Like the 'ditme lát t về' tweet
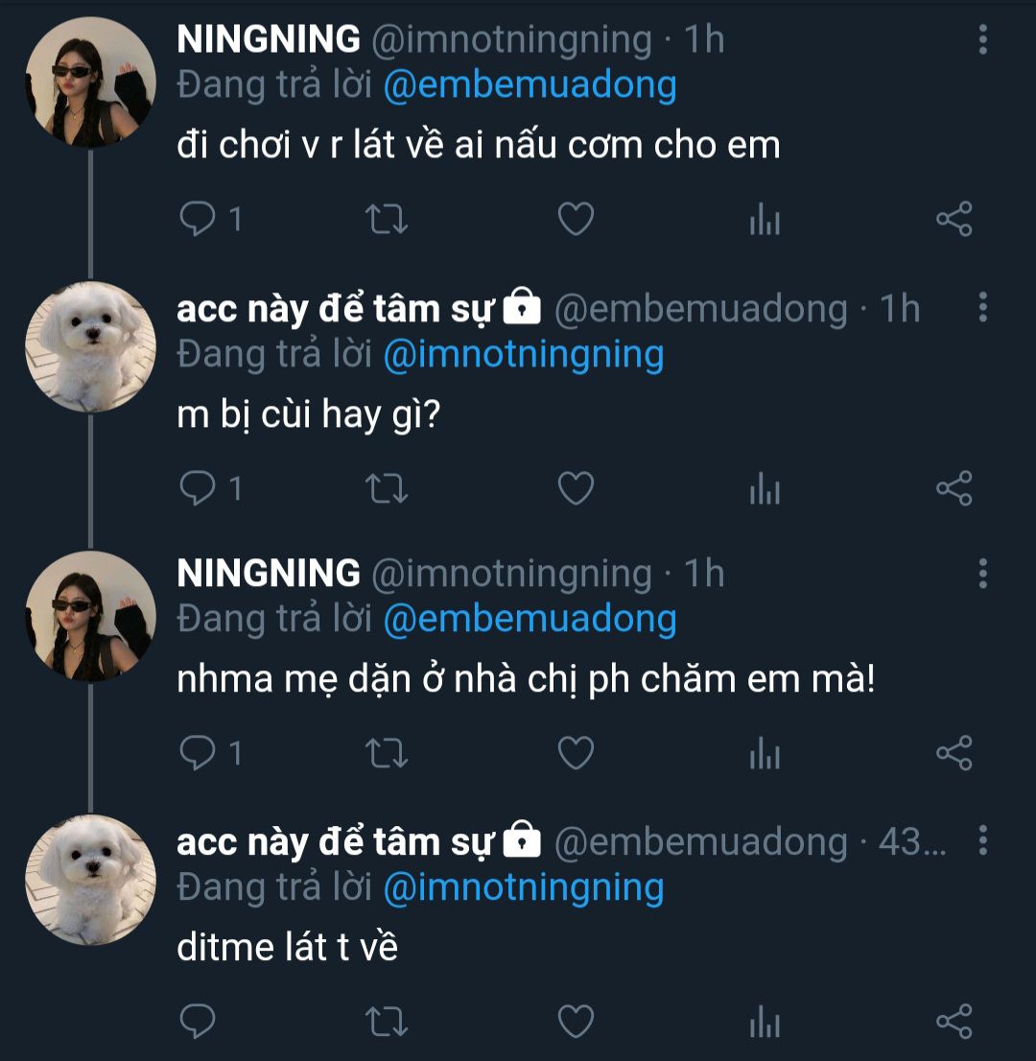 576,1022
